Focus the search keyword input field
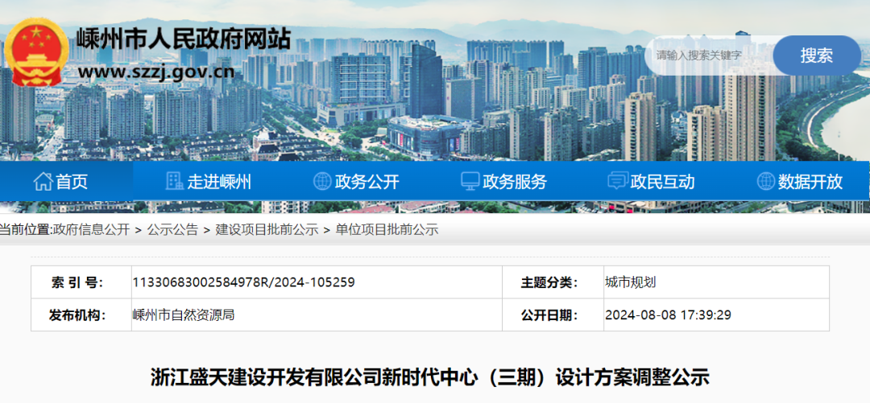 tap(709, 56)
